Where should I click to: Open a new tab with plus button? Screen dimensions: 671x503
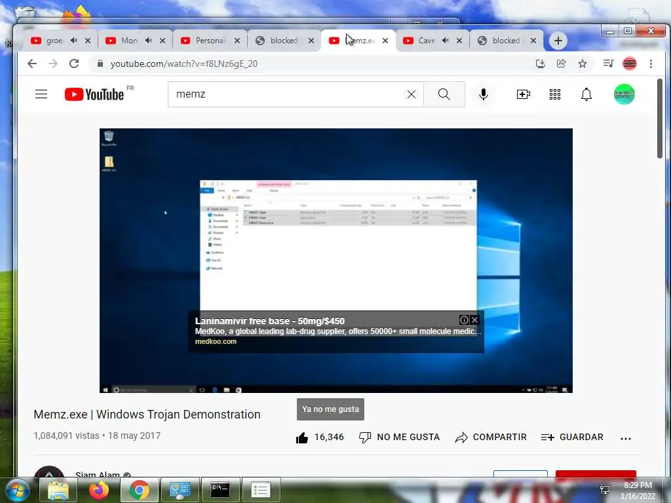tap(558, 41)
